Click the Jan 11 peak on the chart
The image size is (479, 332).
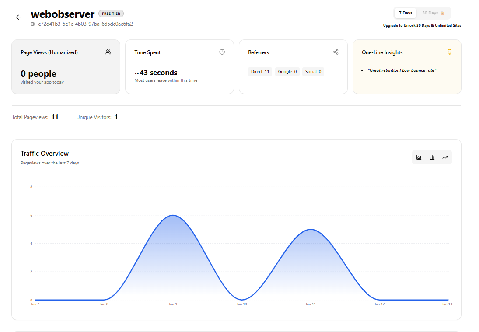(311, 229)
